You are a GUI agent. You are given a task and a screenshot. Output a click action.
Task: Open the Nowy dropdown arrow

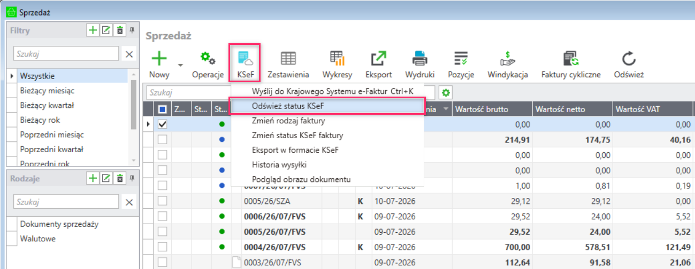tap(180, 65)
